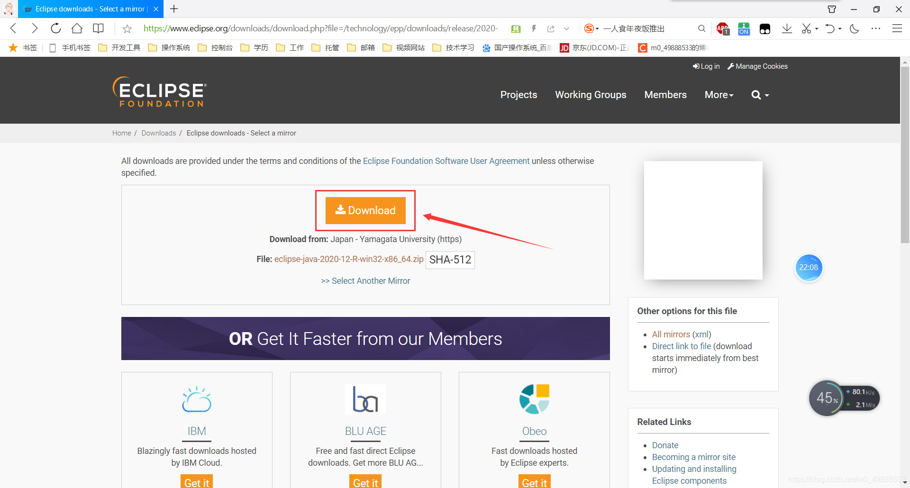910x488 pixels.
Task: Open the reading list book icon
Action: [x=98, y=28]
